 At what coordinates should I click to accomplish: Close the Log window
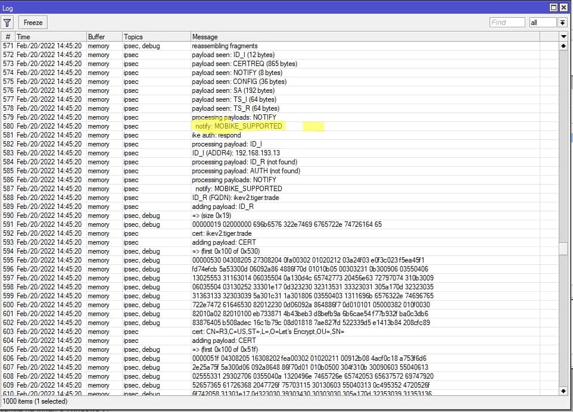coord(563,8)
